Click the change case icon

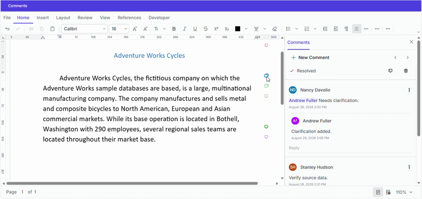click(x=156, y=29)
